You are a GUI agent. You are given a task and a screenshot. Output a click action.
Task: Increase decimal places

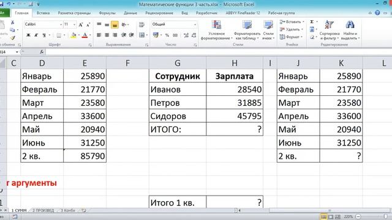click(186, 35)
